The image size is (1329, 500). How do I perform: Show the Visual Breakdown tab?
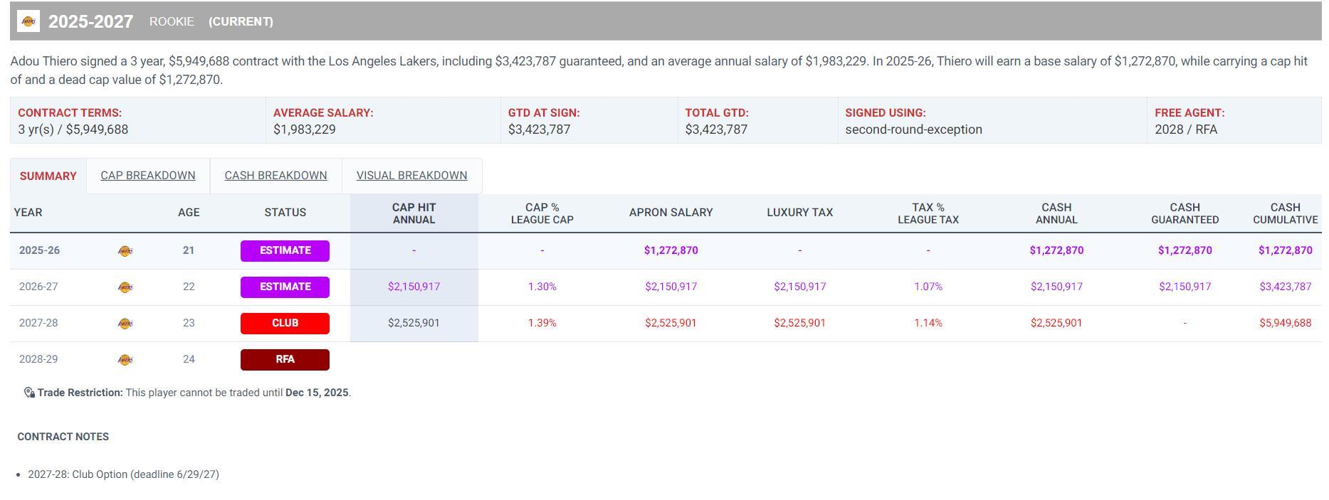(x=411, y=176)
